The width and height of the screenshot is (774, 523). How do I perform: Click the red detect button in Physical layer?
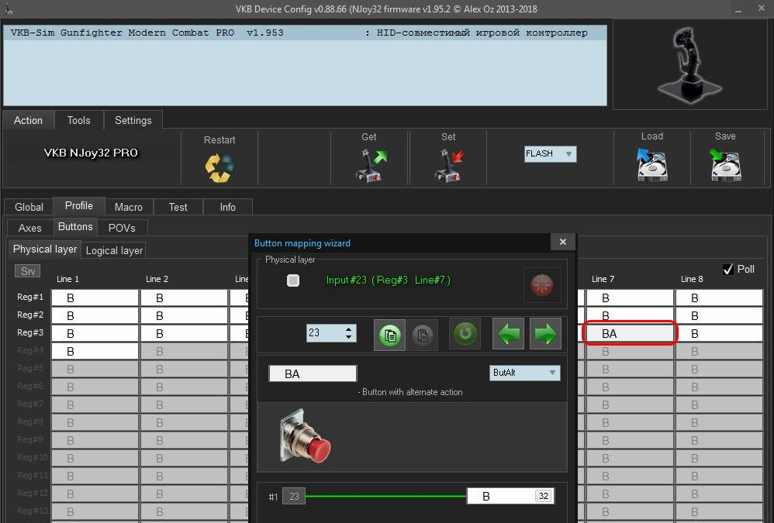(x=542, y=285)
